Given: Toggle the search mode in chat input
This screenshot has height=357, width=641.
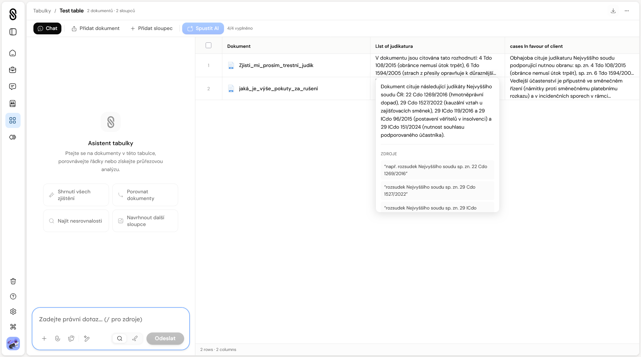Looking at the screenshot, I should coord(120,338).
